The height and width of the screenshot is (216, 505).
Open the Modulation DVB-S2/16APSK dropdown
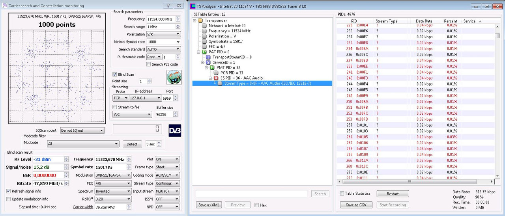point(112,175)
